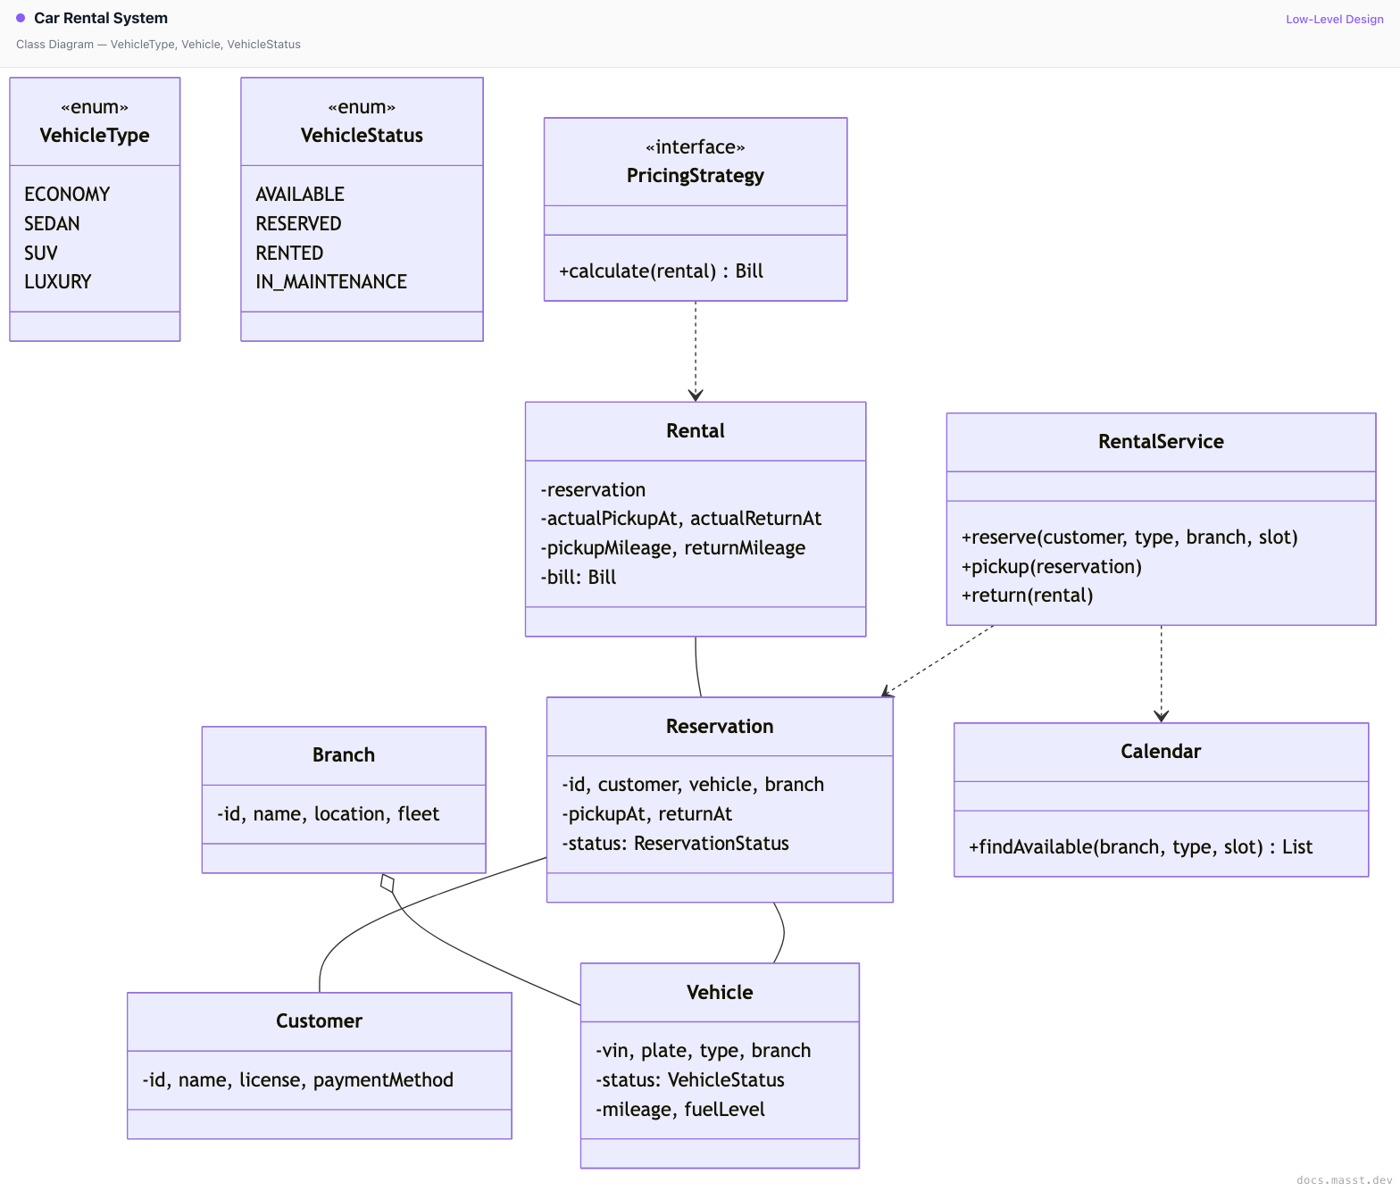
Task: Click the RESERVED status value
Action: [x=298, y=223]
